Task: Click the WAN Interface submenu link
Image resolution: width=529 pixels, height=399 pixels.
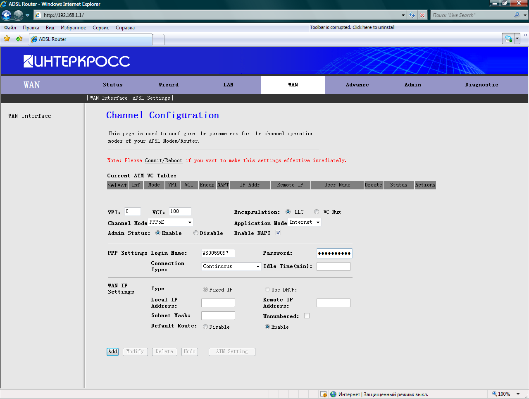Action: pyautogui.click(x=109, y=98)
